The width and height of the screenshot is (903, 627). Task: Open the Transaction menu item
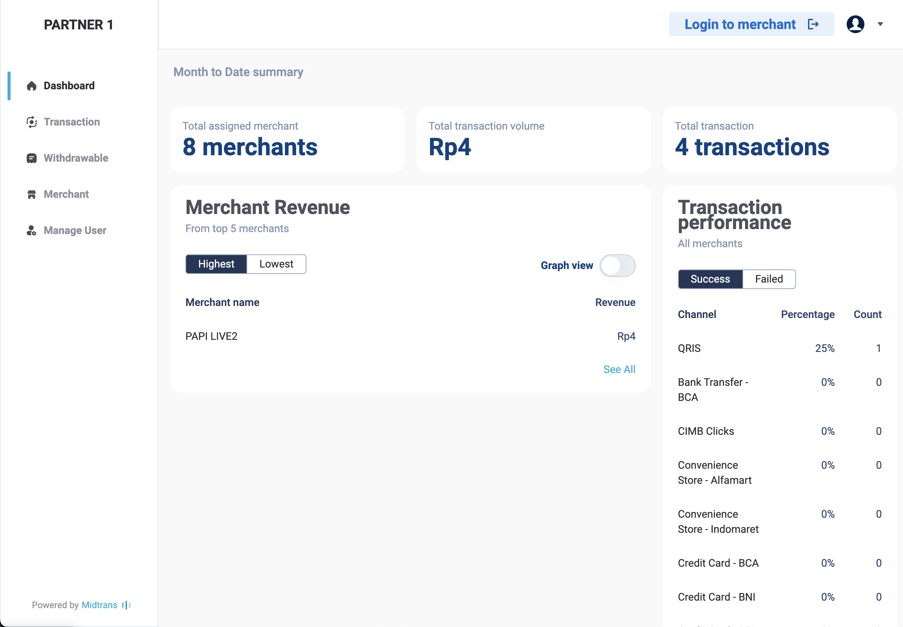pyautogui.click(x=72, y=122)
